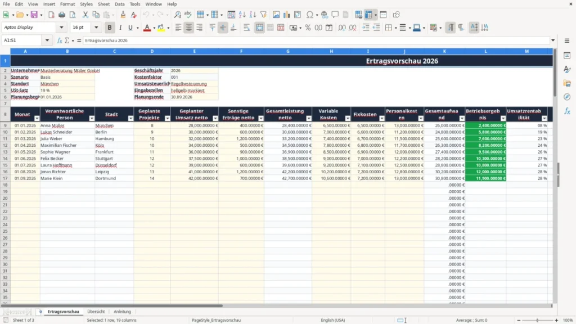This screenshot has height=324, width=576.
Task: Click in the formula input line
Action: pos(316,40)
